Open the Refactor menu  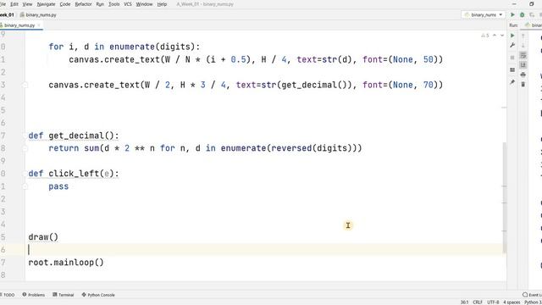point(83,4)
